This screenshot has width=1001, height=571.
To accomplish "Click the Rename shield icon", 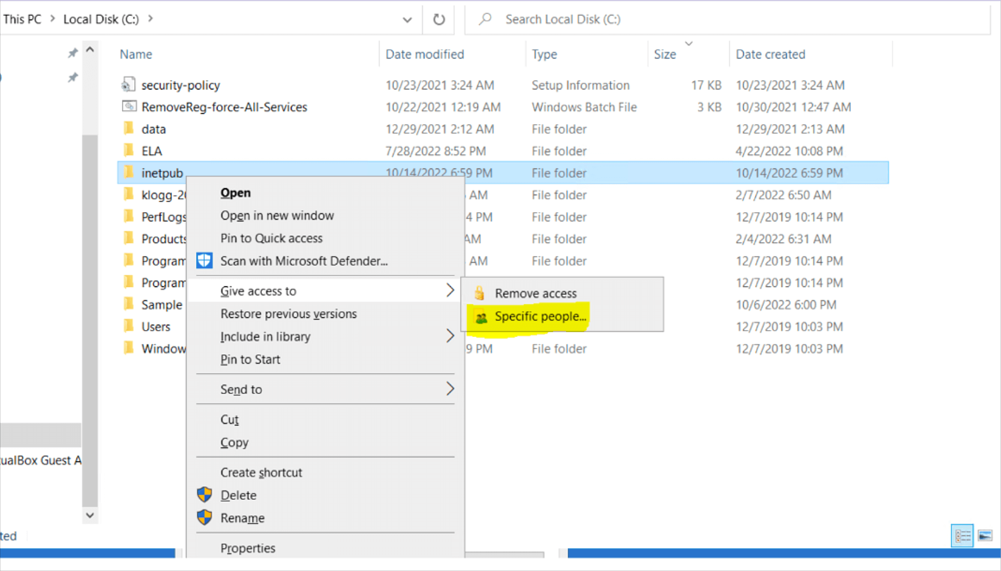I will [x=204, y=517].
